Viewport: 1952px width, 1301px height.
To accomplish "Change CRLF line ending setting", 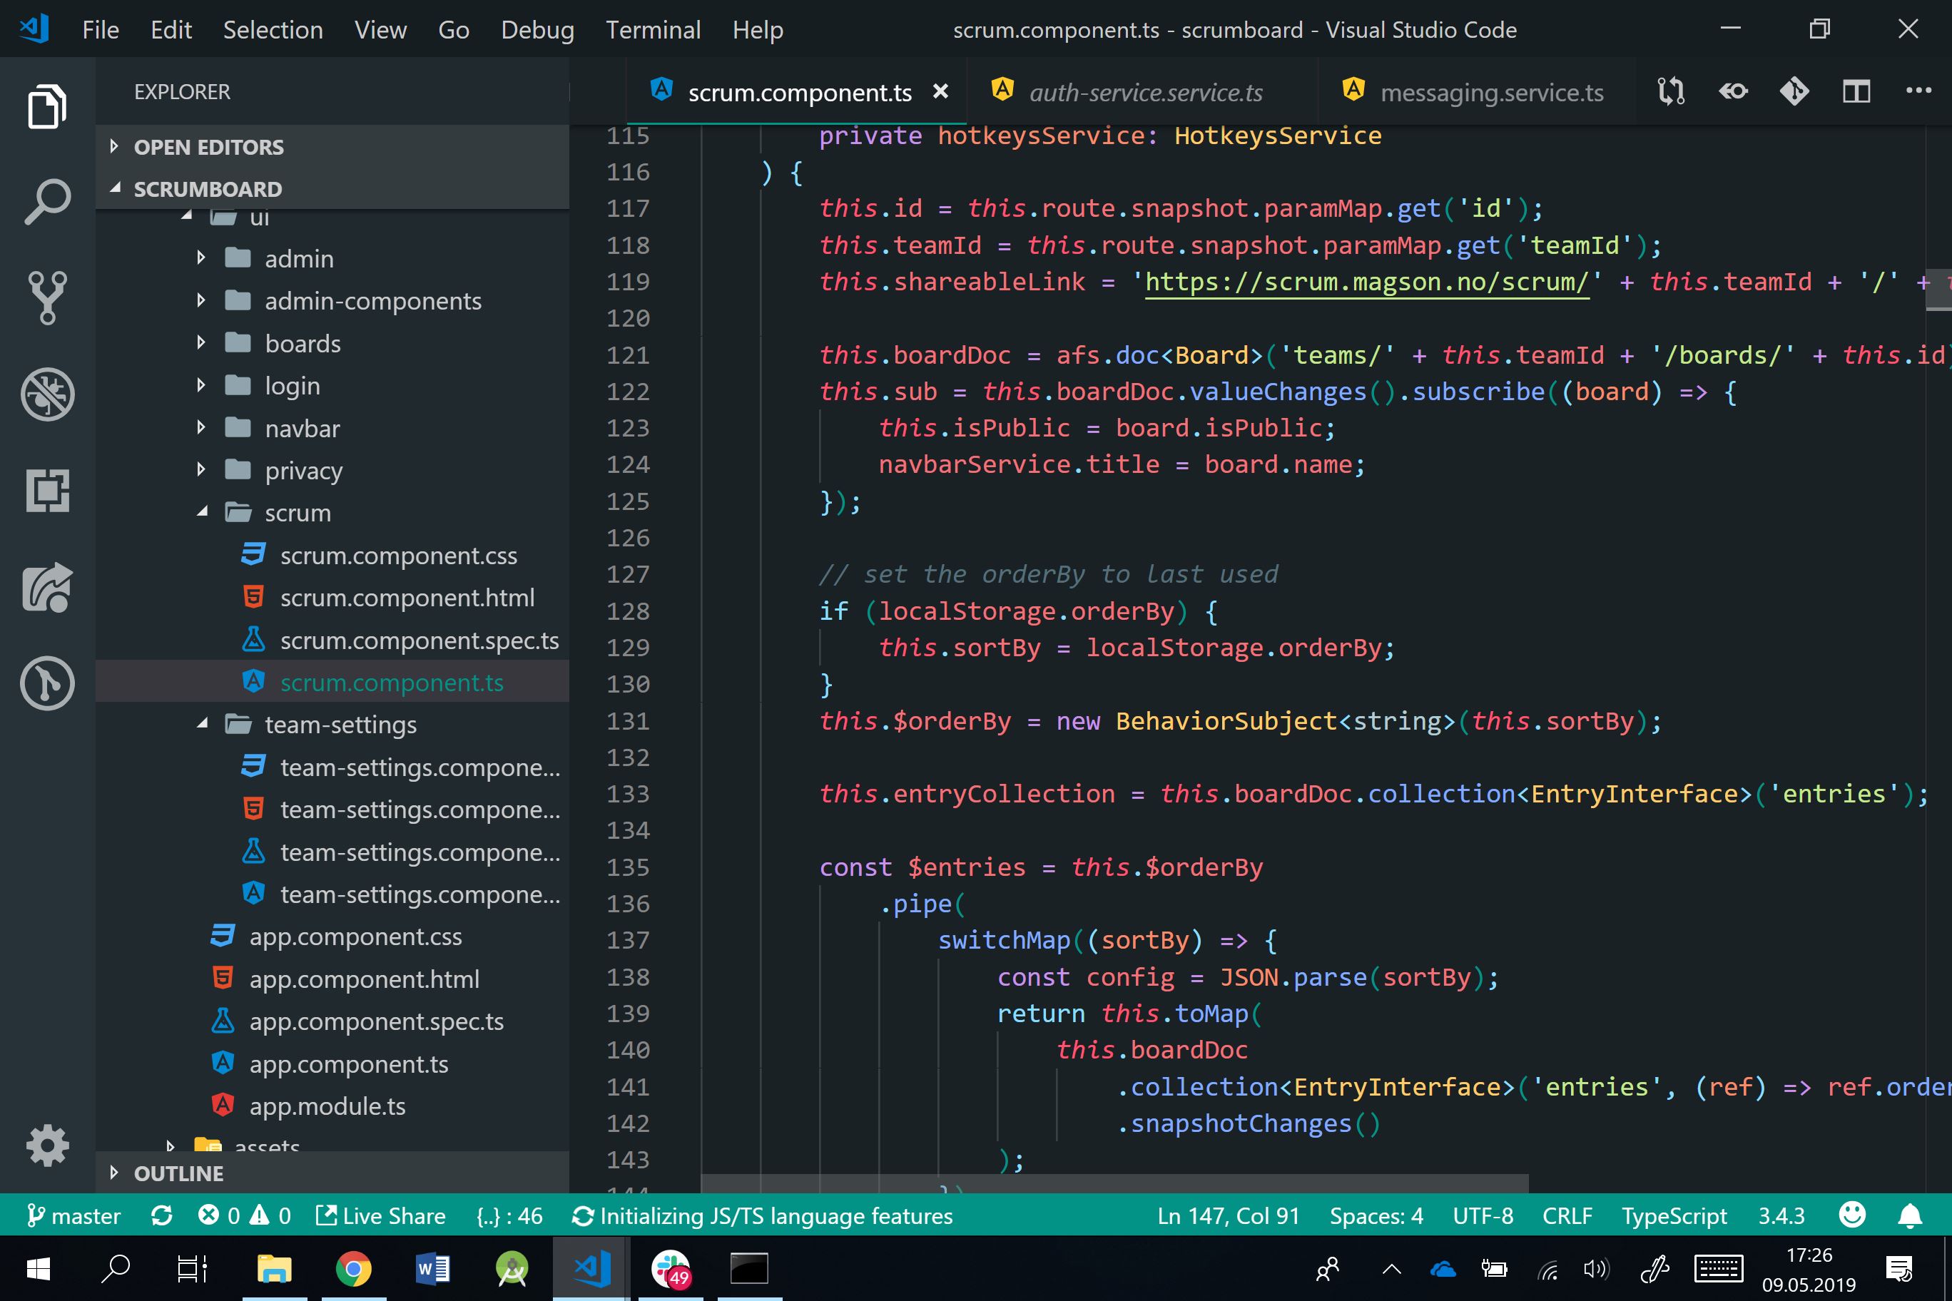I will pyautogui.click(x=1566, y=1215).
